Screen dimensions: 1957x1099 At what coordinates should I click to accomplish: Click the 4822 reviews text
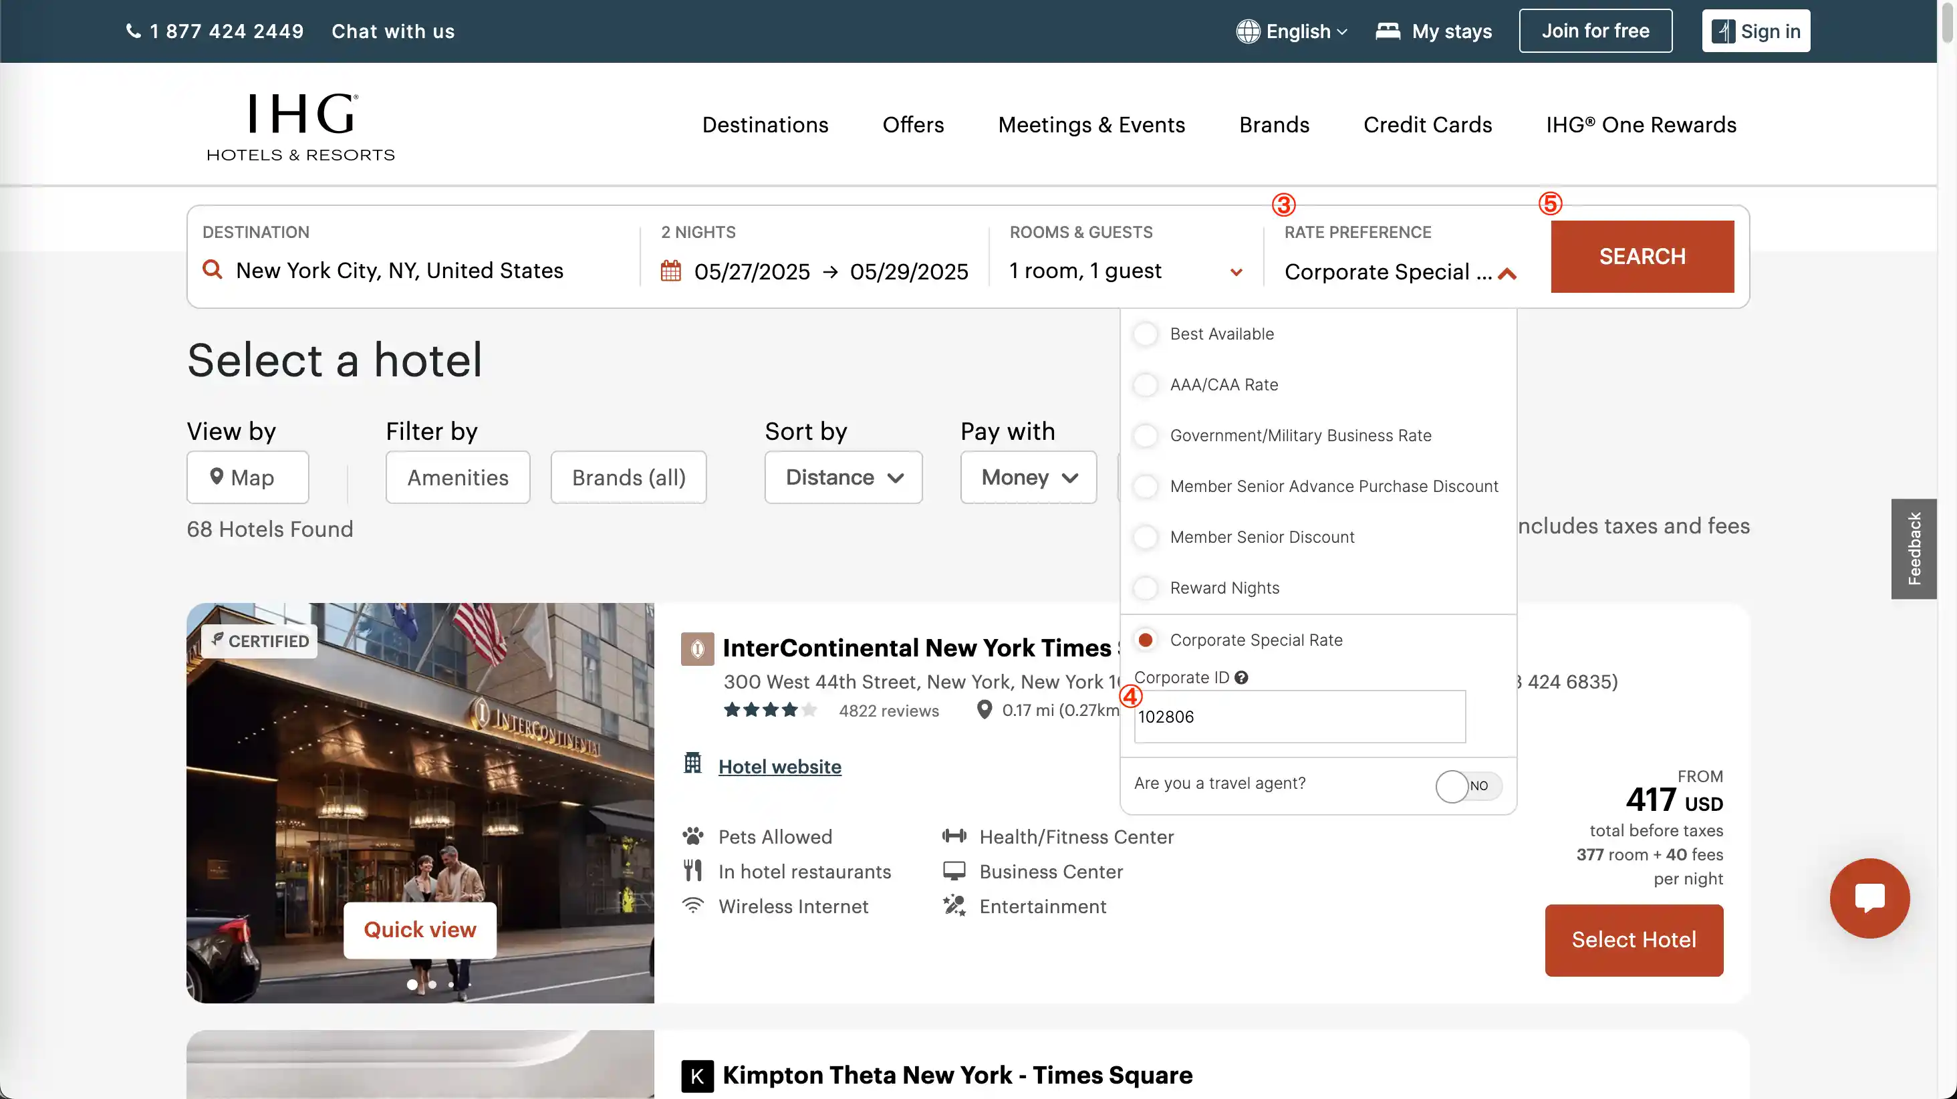tap(888, 711)
